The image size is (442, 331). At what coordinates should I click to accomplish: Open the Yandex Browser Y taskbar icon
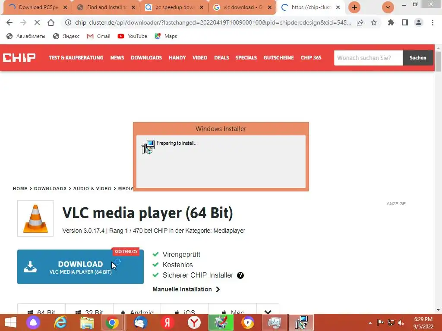(x=194, y=322)
